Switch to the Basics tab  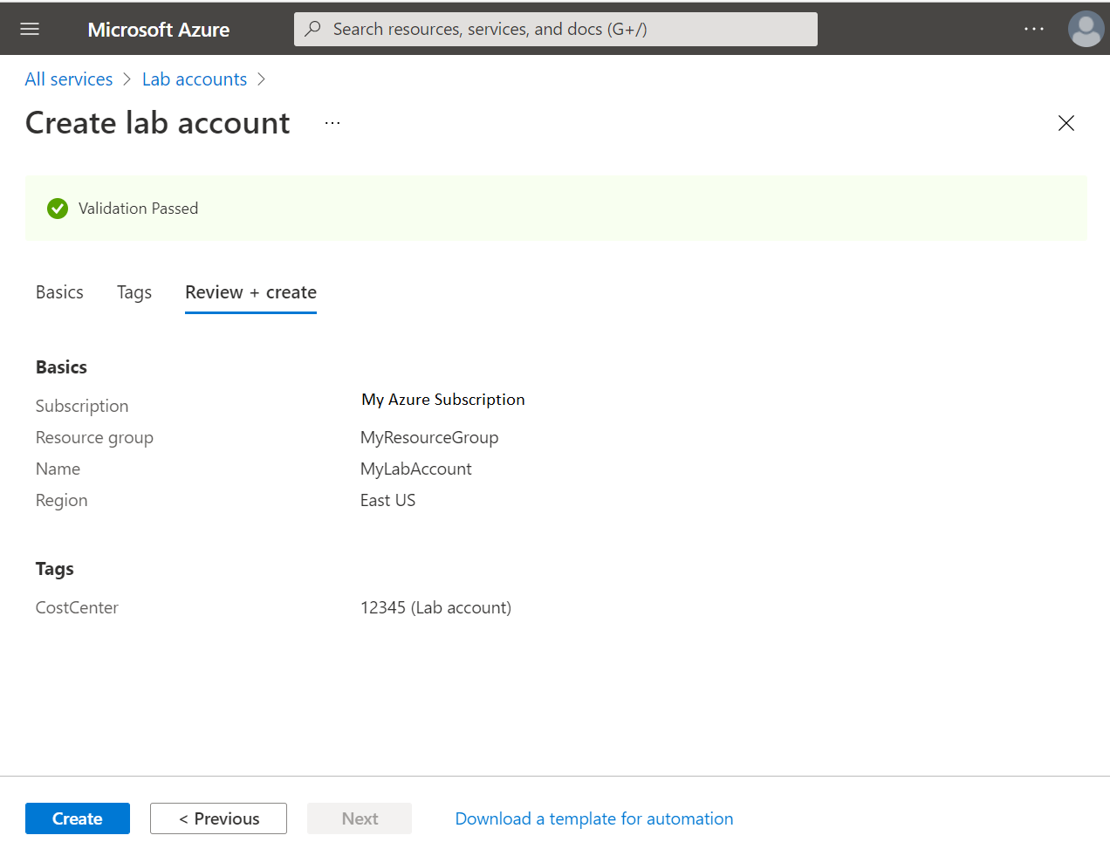(59, 292)
